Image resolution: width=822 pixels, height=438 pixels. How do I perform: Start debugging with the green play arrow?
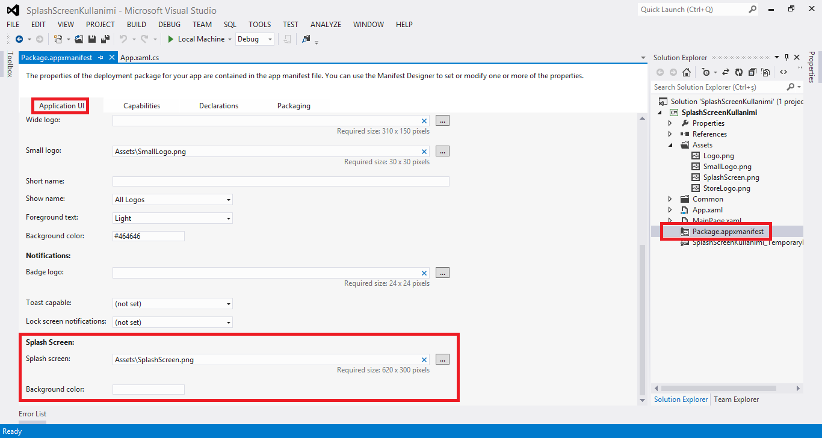click(171, 39)
